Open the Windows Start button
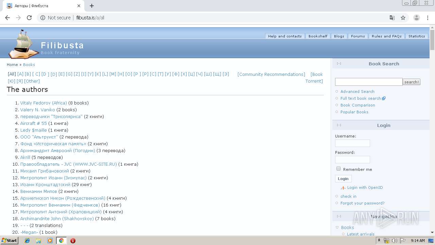Viewport: 435px width, 245px height. (9, 240)
